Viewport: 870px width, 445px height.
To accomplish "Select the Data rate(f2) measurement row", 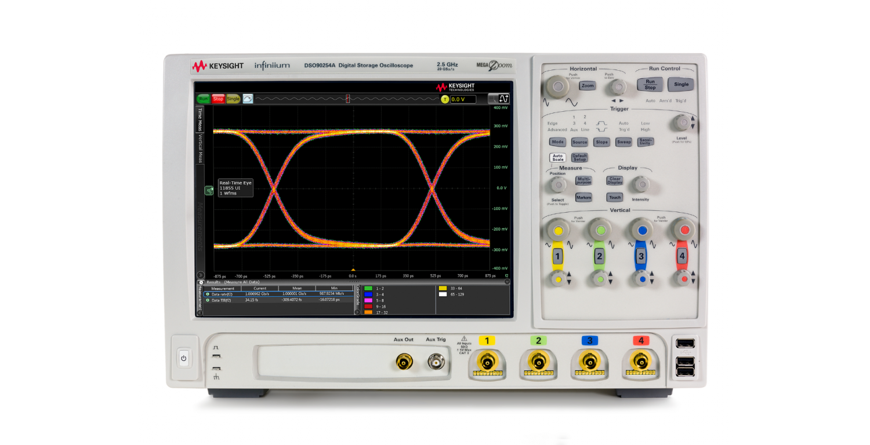I will click(x=278, y=294).
